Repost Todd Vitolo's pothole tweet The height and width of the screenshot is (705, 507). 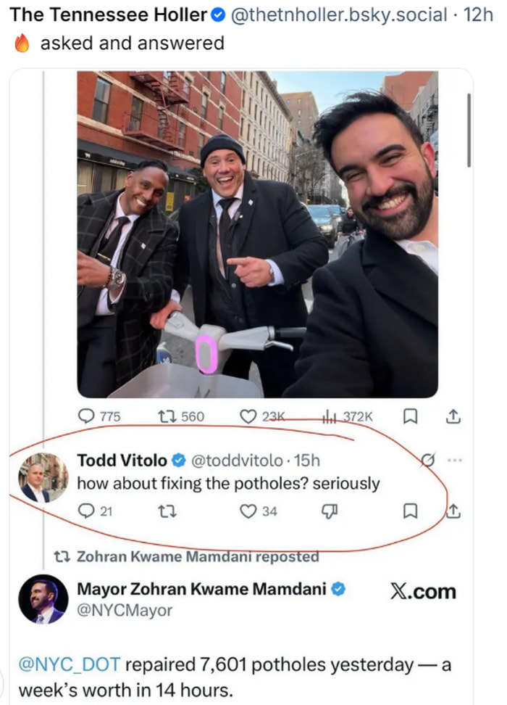[x=164, y=511]
